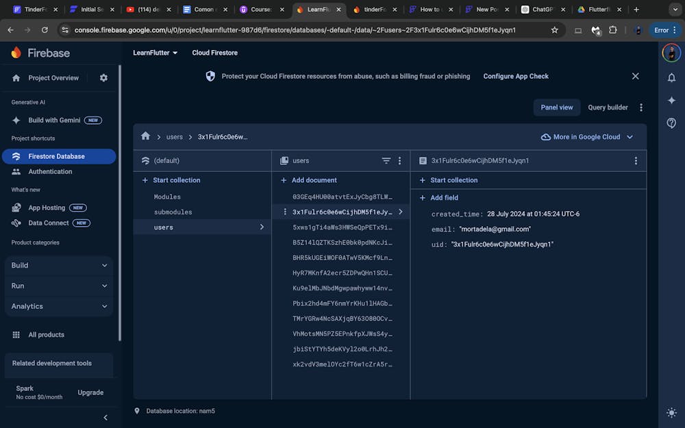Image resolution: width=685 pixels, height=428 pixels.
Task: Click the left sidebar scrollbar
Action: (x=120, y=203)
